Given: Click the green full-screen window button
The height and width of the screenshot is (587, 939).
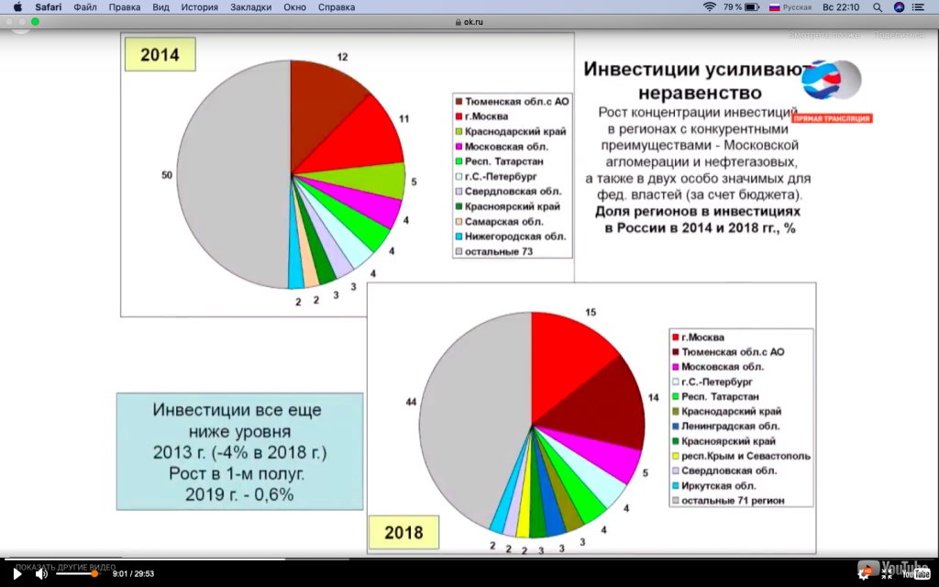Looking at the screenshot, I should click(x=35, y=21).
